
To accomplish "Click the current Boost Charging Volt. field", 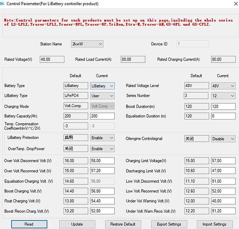I will 102,191.
